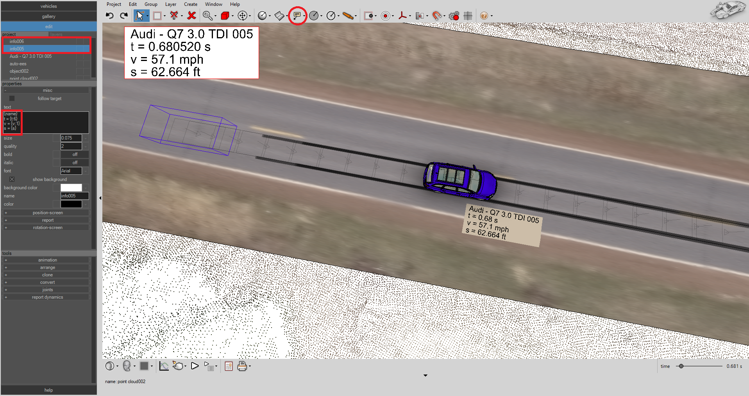
Task: Click the shaded sphere render icon
Action: pyautogui.click(x=110, y=366)
